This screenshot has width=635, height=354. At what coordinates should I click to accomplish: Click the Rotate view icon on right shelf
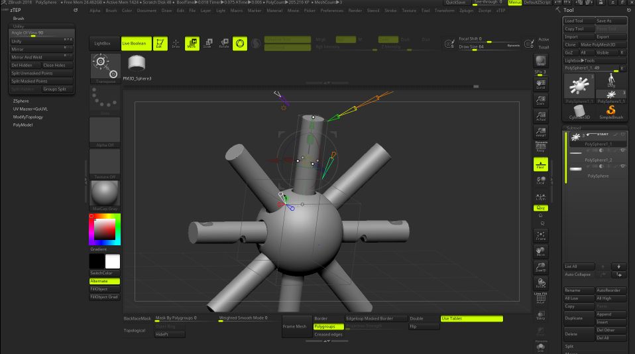click(x=541, y=283)
